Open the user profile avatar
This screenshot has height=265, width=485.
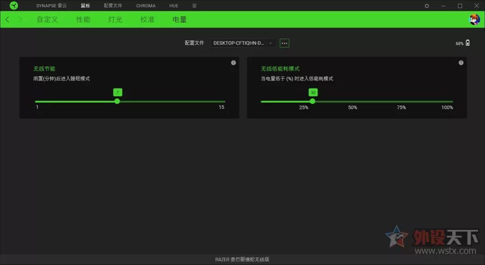475,19
